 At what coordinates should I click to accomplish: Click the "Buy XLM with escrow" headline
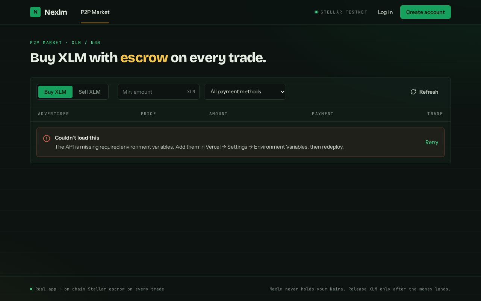click(148, 58)
